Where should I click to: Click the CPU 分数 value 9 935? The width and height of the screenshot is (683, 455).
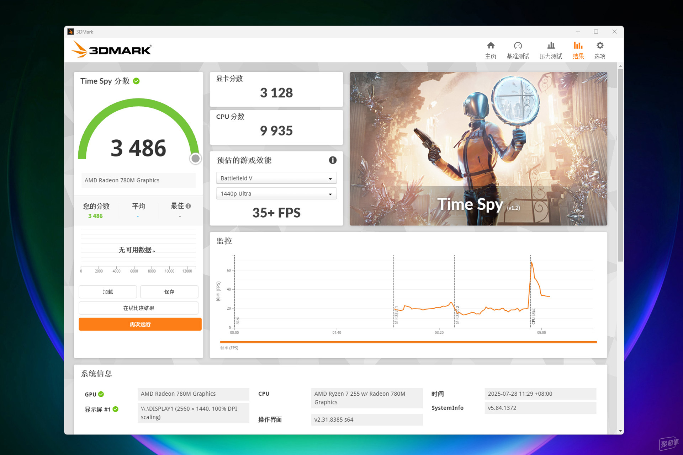(x=276, y=131)
